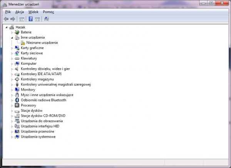Viewport: 231px width, 168px height.
Task: Expand the Urządzenia systemowe category
Action: coord(12,137)
